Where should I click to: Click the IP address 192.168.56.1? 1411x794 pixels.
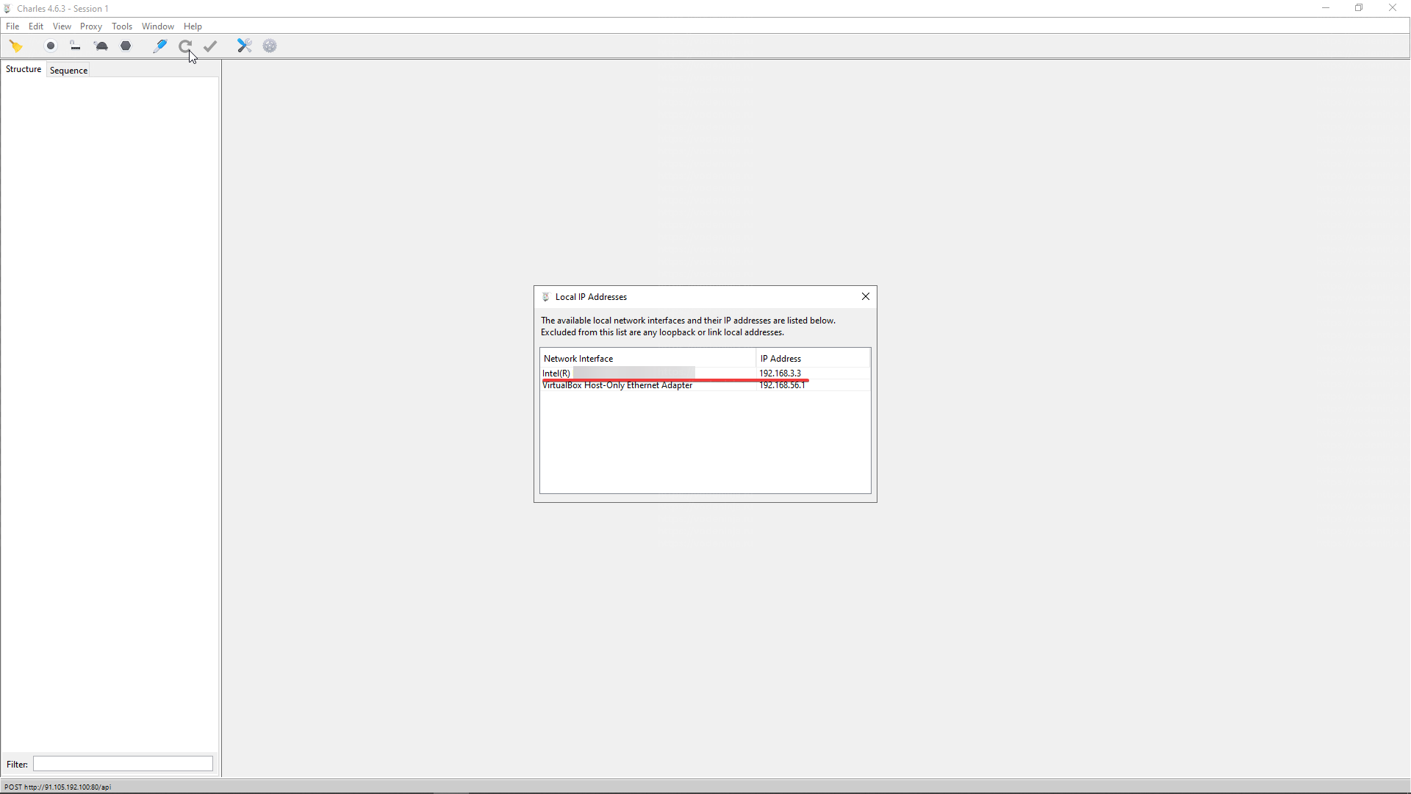(x=782, y=385)
